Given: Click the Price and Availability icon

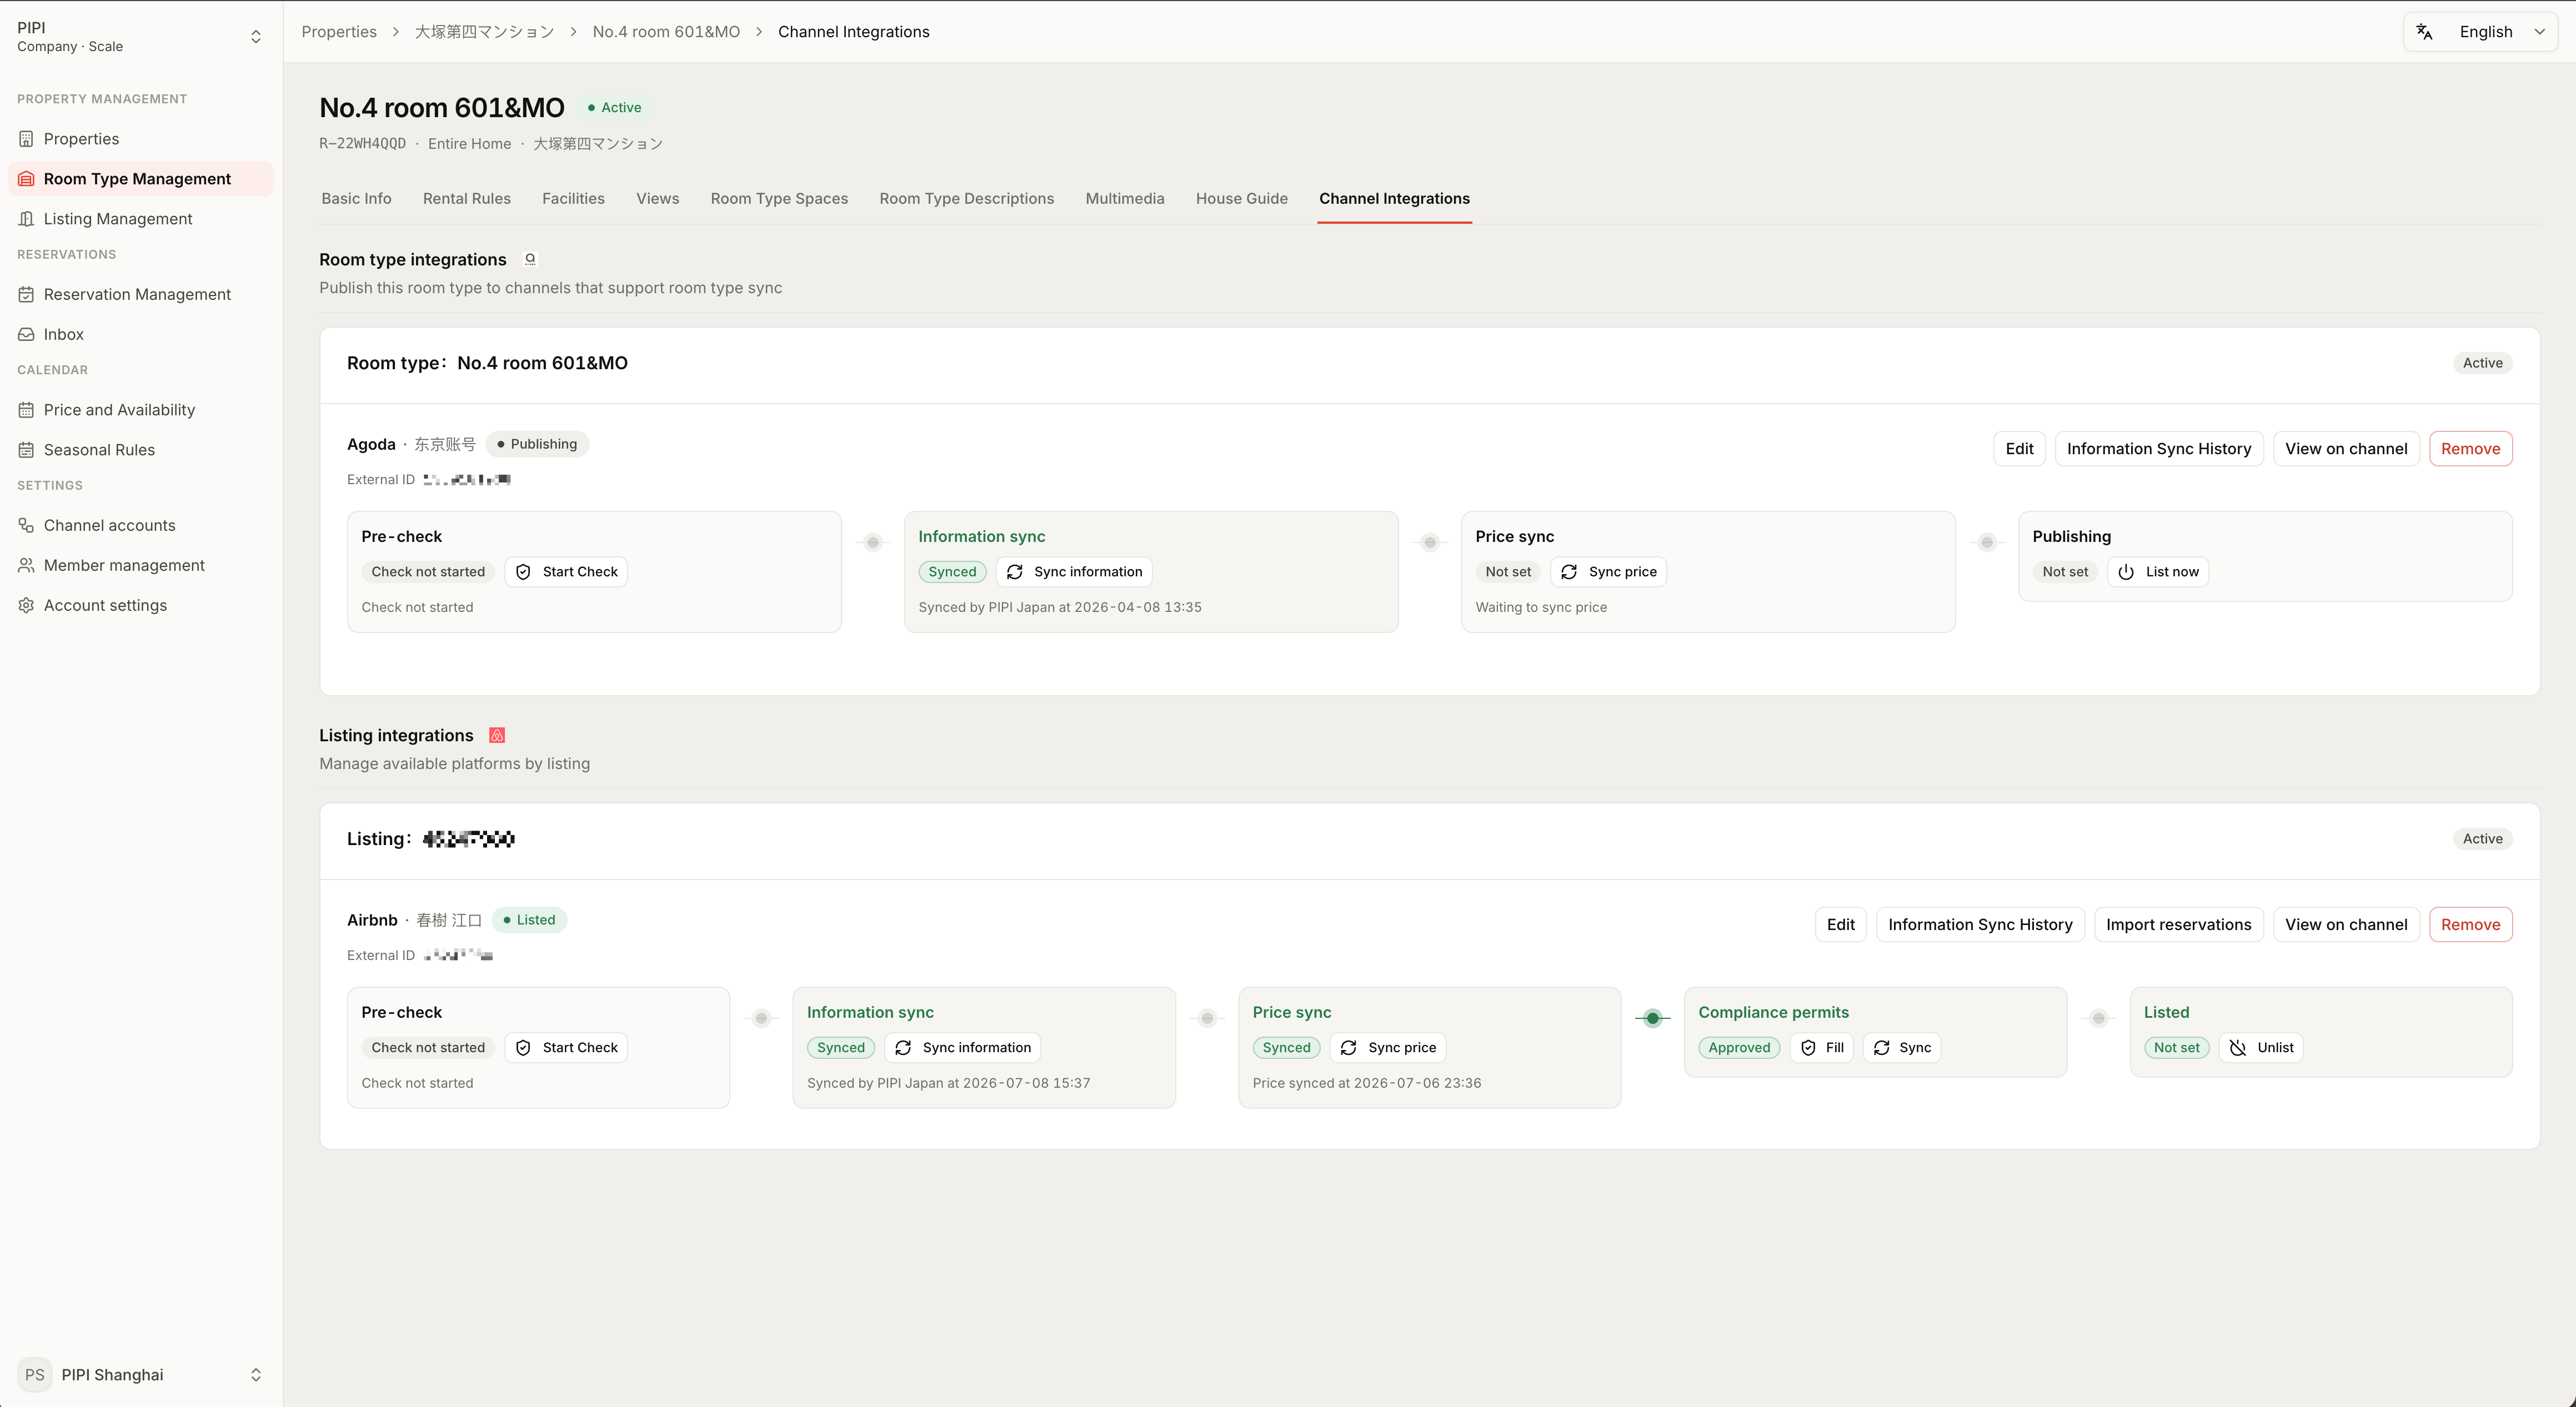Looking at the screenshot, I should 26,410.
